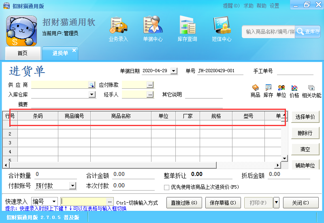Open 单据中心 icon
Image resolution: width=324 pixels, height=223 pixels.
pos(153,25)
